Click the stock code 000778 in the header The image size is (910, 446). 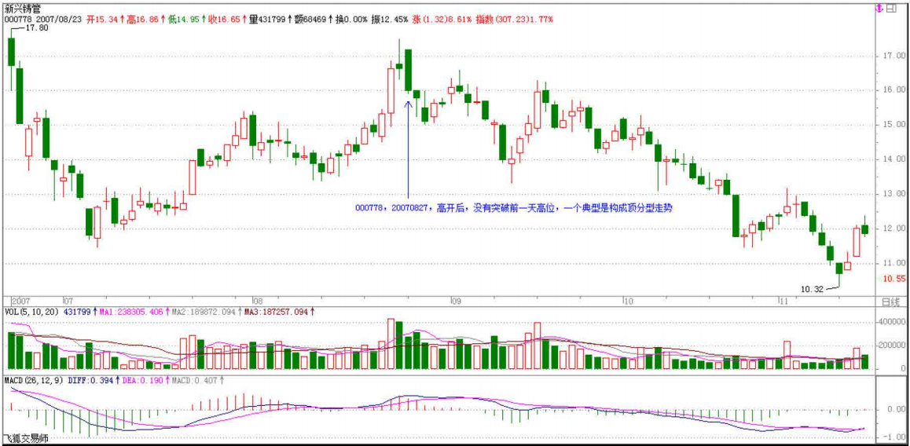(x=17, y=18)
